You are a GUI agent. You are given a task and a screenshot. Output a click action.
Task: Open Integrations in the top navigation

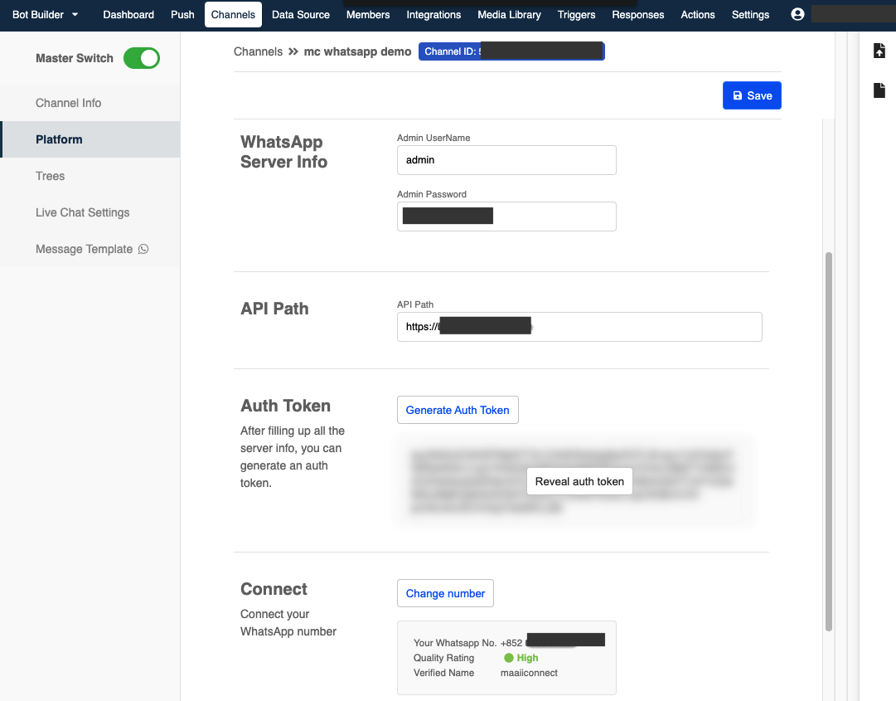point(433,14)
